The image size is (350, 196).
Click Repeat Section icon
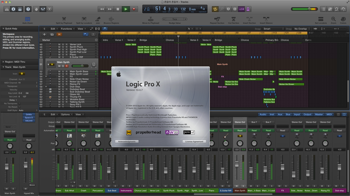click(x=217, y=19)
